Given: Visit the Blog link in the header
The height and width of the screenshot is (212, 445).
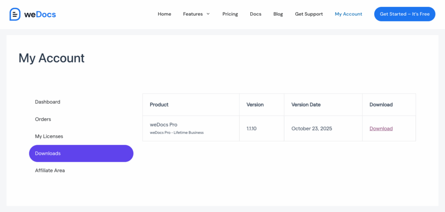Looking at the screenshot, I should [x=278, y=14].
